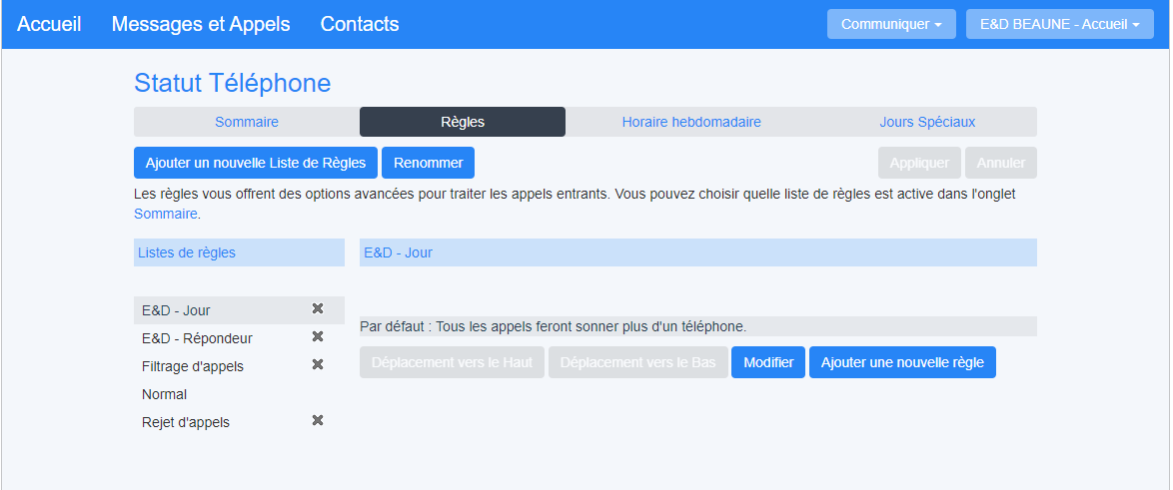Select the Règles tab
The image size is (1173, 490).
tap(463, 122)
